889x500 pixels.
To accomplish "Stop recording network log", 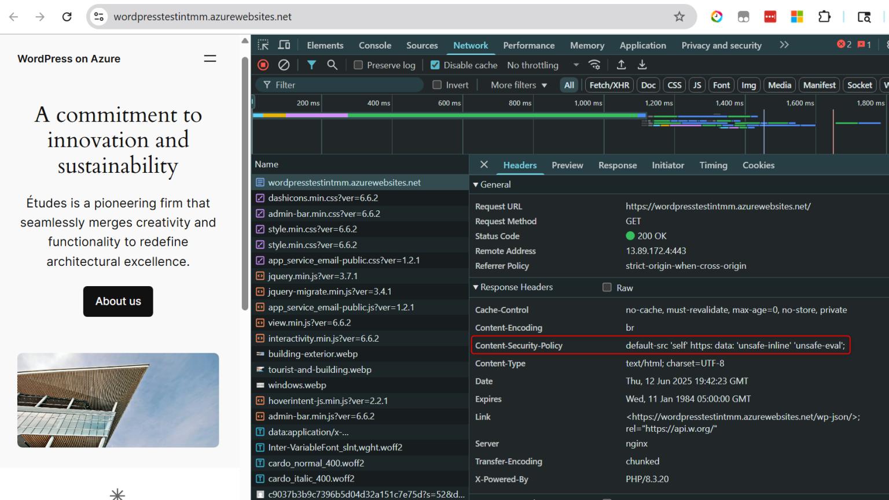I will [263, 65].
